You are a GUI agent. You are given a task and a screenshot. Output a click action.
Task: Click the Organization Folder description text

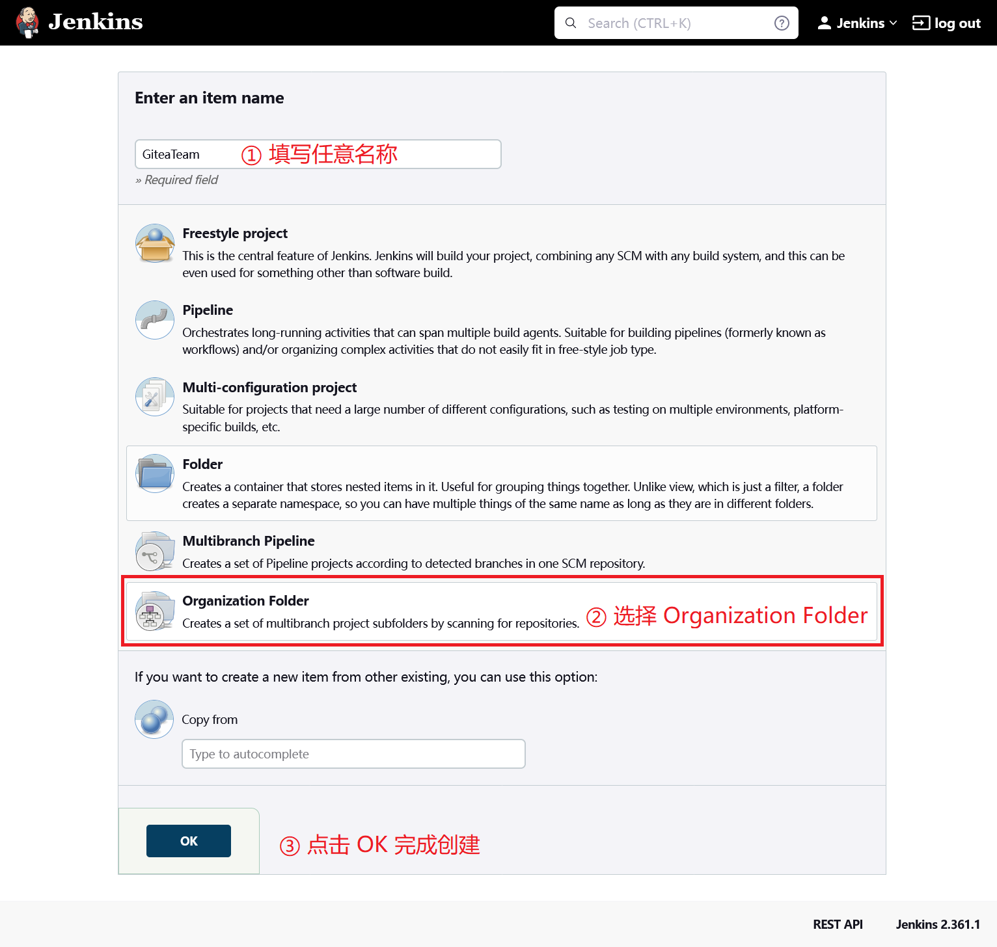pyautogui.click(x=381, y=624)
